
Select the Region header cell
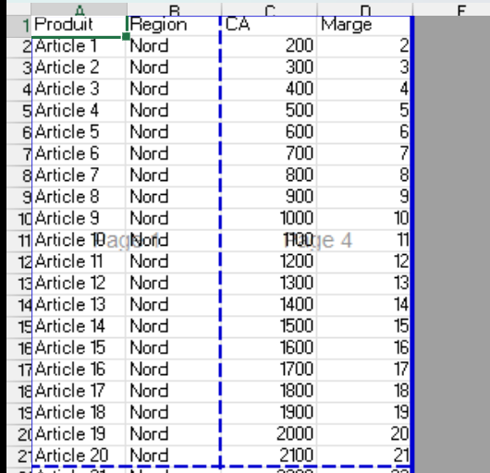point(174,25)
